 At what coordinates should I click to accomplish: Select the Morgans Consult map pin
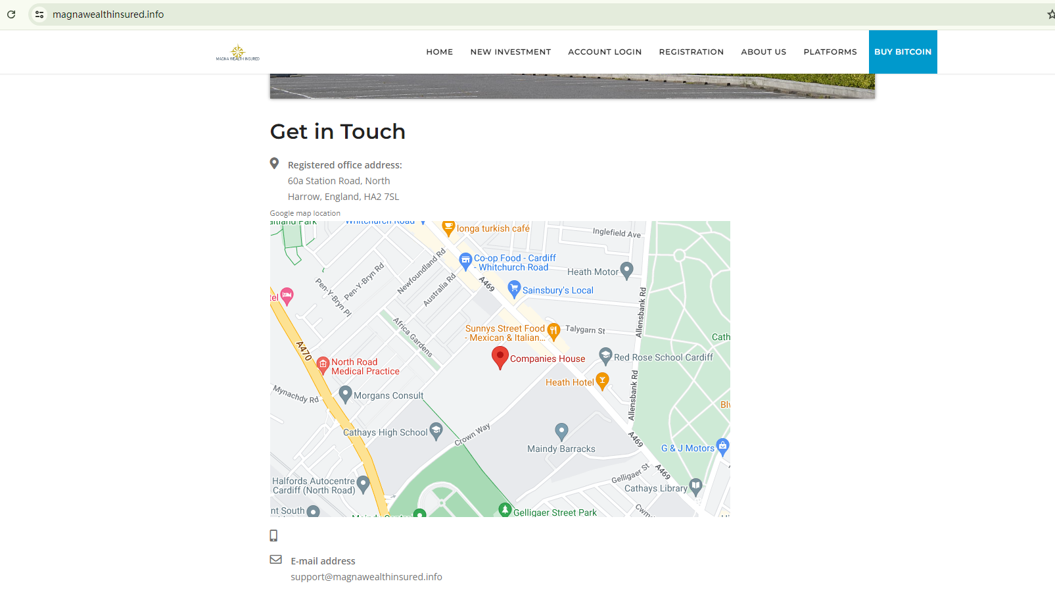tap(345, 394)
